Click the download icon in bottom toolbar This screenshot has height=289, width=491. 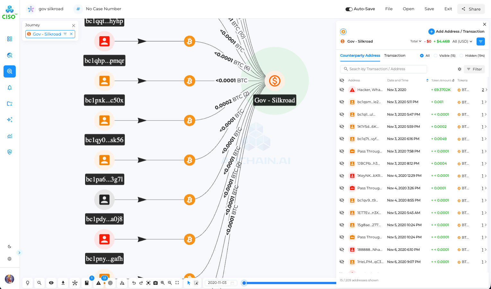(63, 283)
